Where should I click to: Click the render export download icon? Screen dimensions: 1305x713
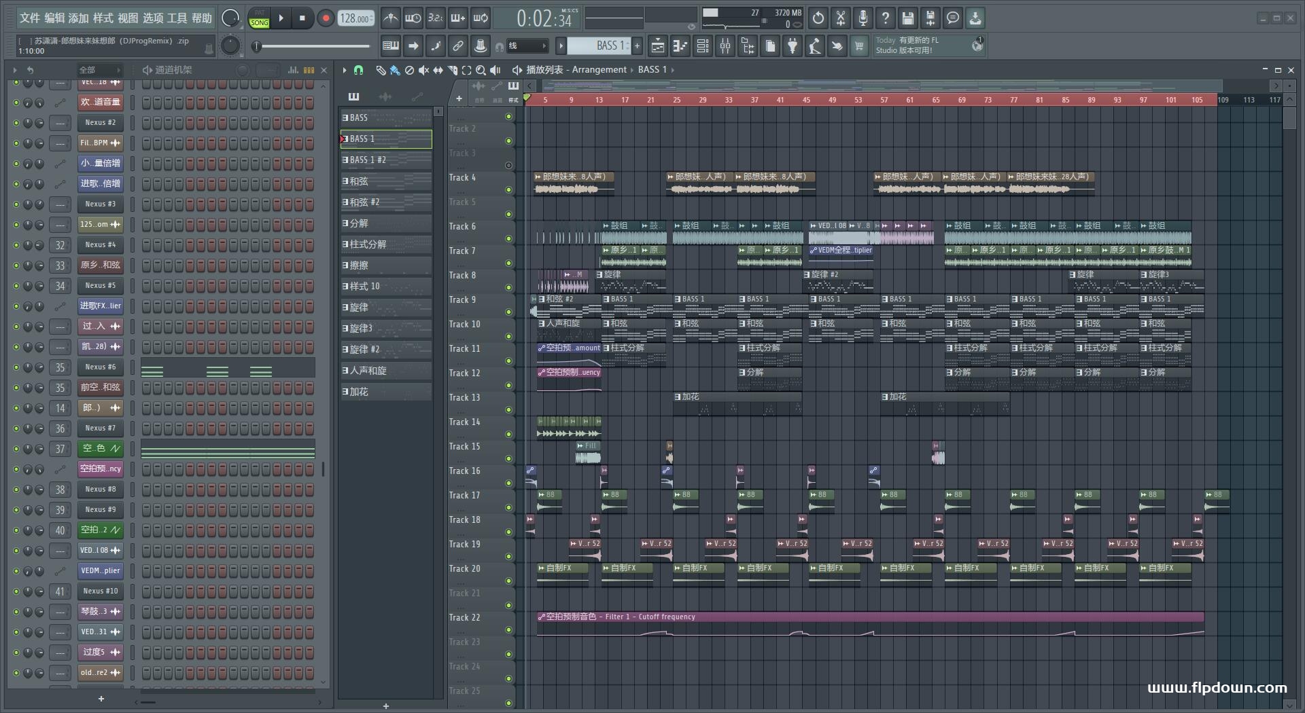(x=975, y=18)
